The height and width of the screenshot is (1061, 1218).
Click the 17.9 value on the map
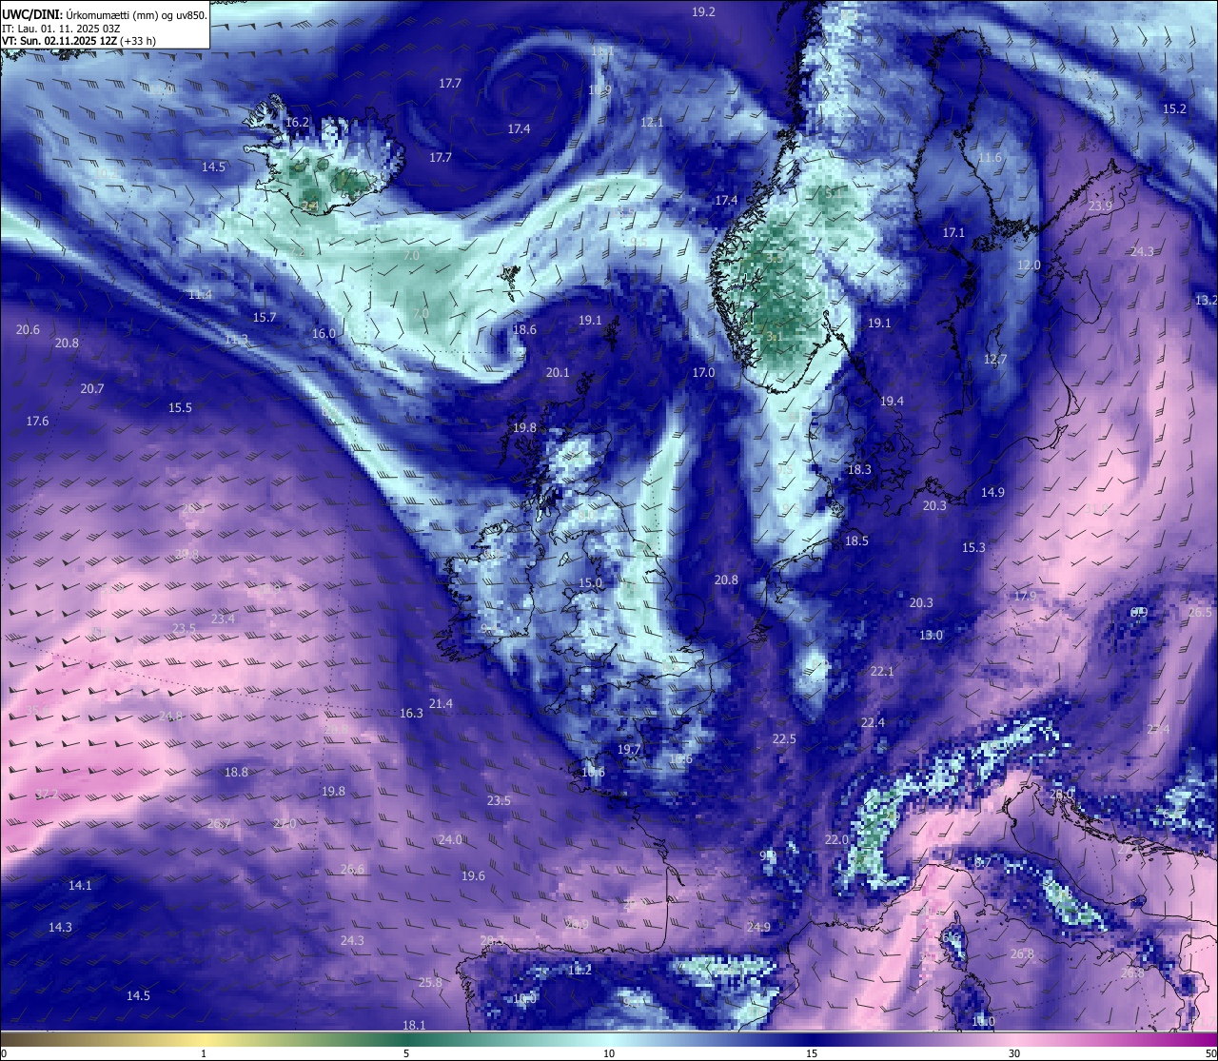(x=1025, y=596)
